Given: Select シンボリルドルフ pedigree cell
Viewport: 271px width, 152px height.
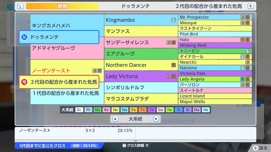Looking at the screenshot, I should [x=141, y=87].
